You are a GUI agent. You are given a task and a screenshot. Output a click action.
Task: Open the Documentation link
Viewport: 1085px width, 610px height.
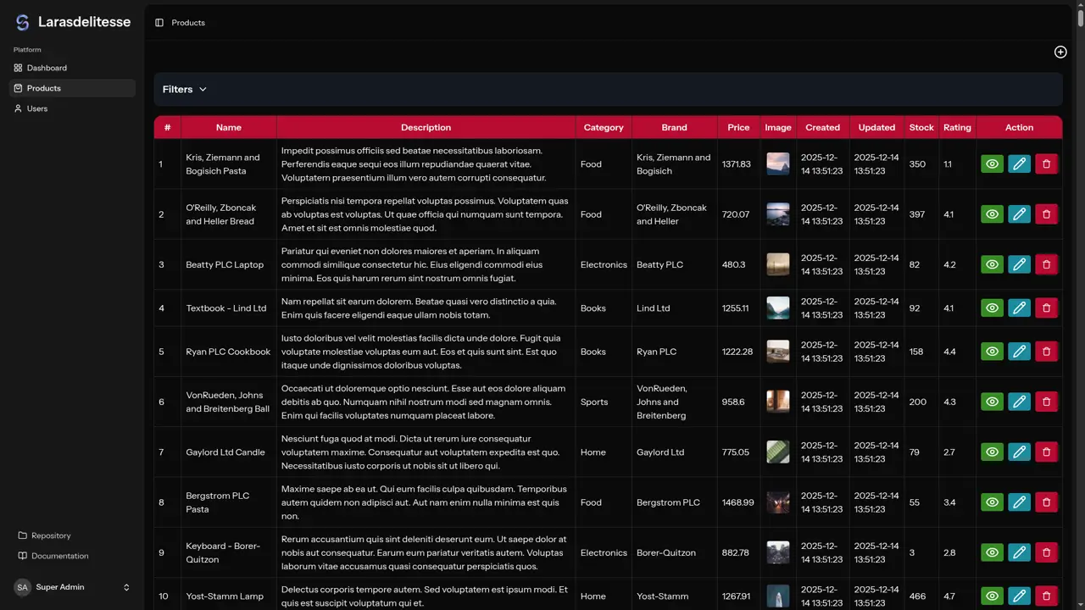[x=59, y=556]
